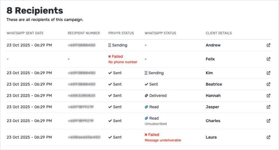Click the 'Message undeliverable' error text
Viewport: 279px width, 150px height.
click(163, 140)
